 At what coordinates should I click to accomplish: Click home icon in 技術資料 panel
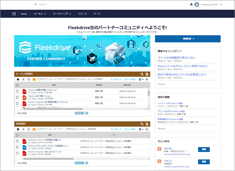(x=18, y=129)
